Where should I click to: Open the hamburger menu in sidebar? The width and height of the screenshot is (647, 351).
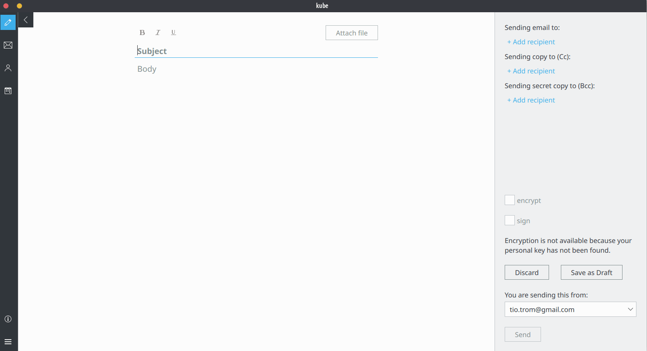pos(8,342)
